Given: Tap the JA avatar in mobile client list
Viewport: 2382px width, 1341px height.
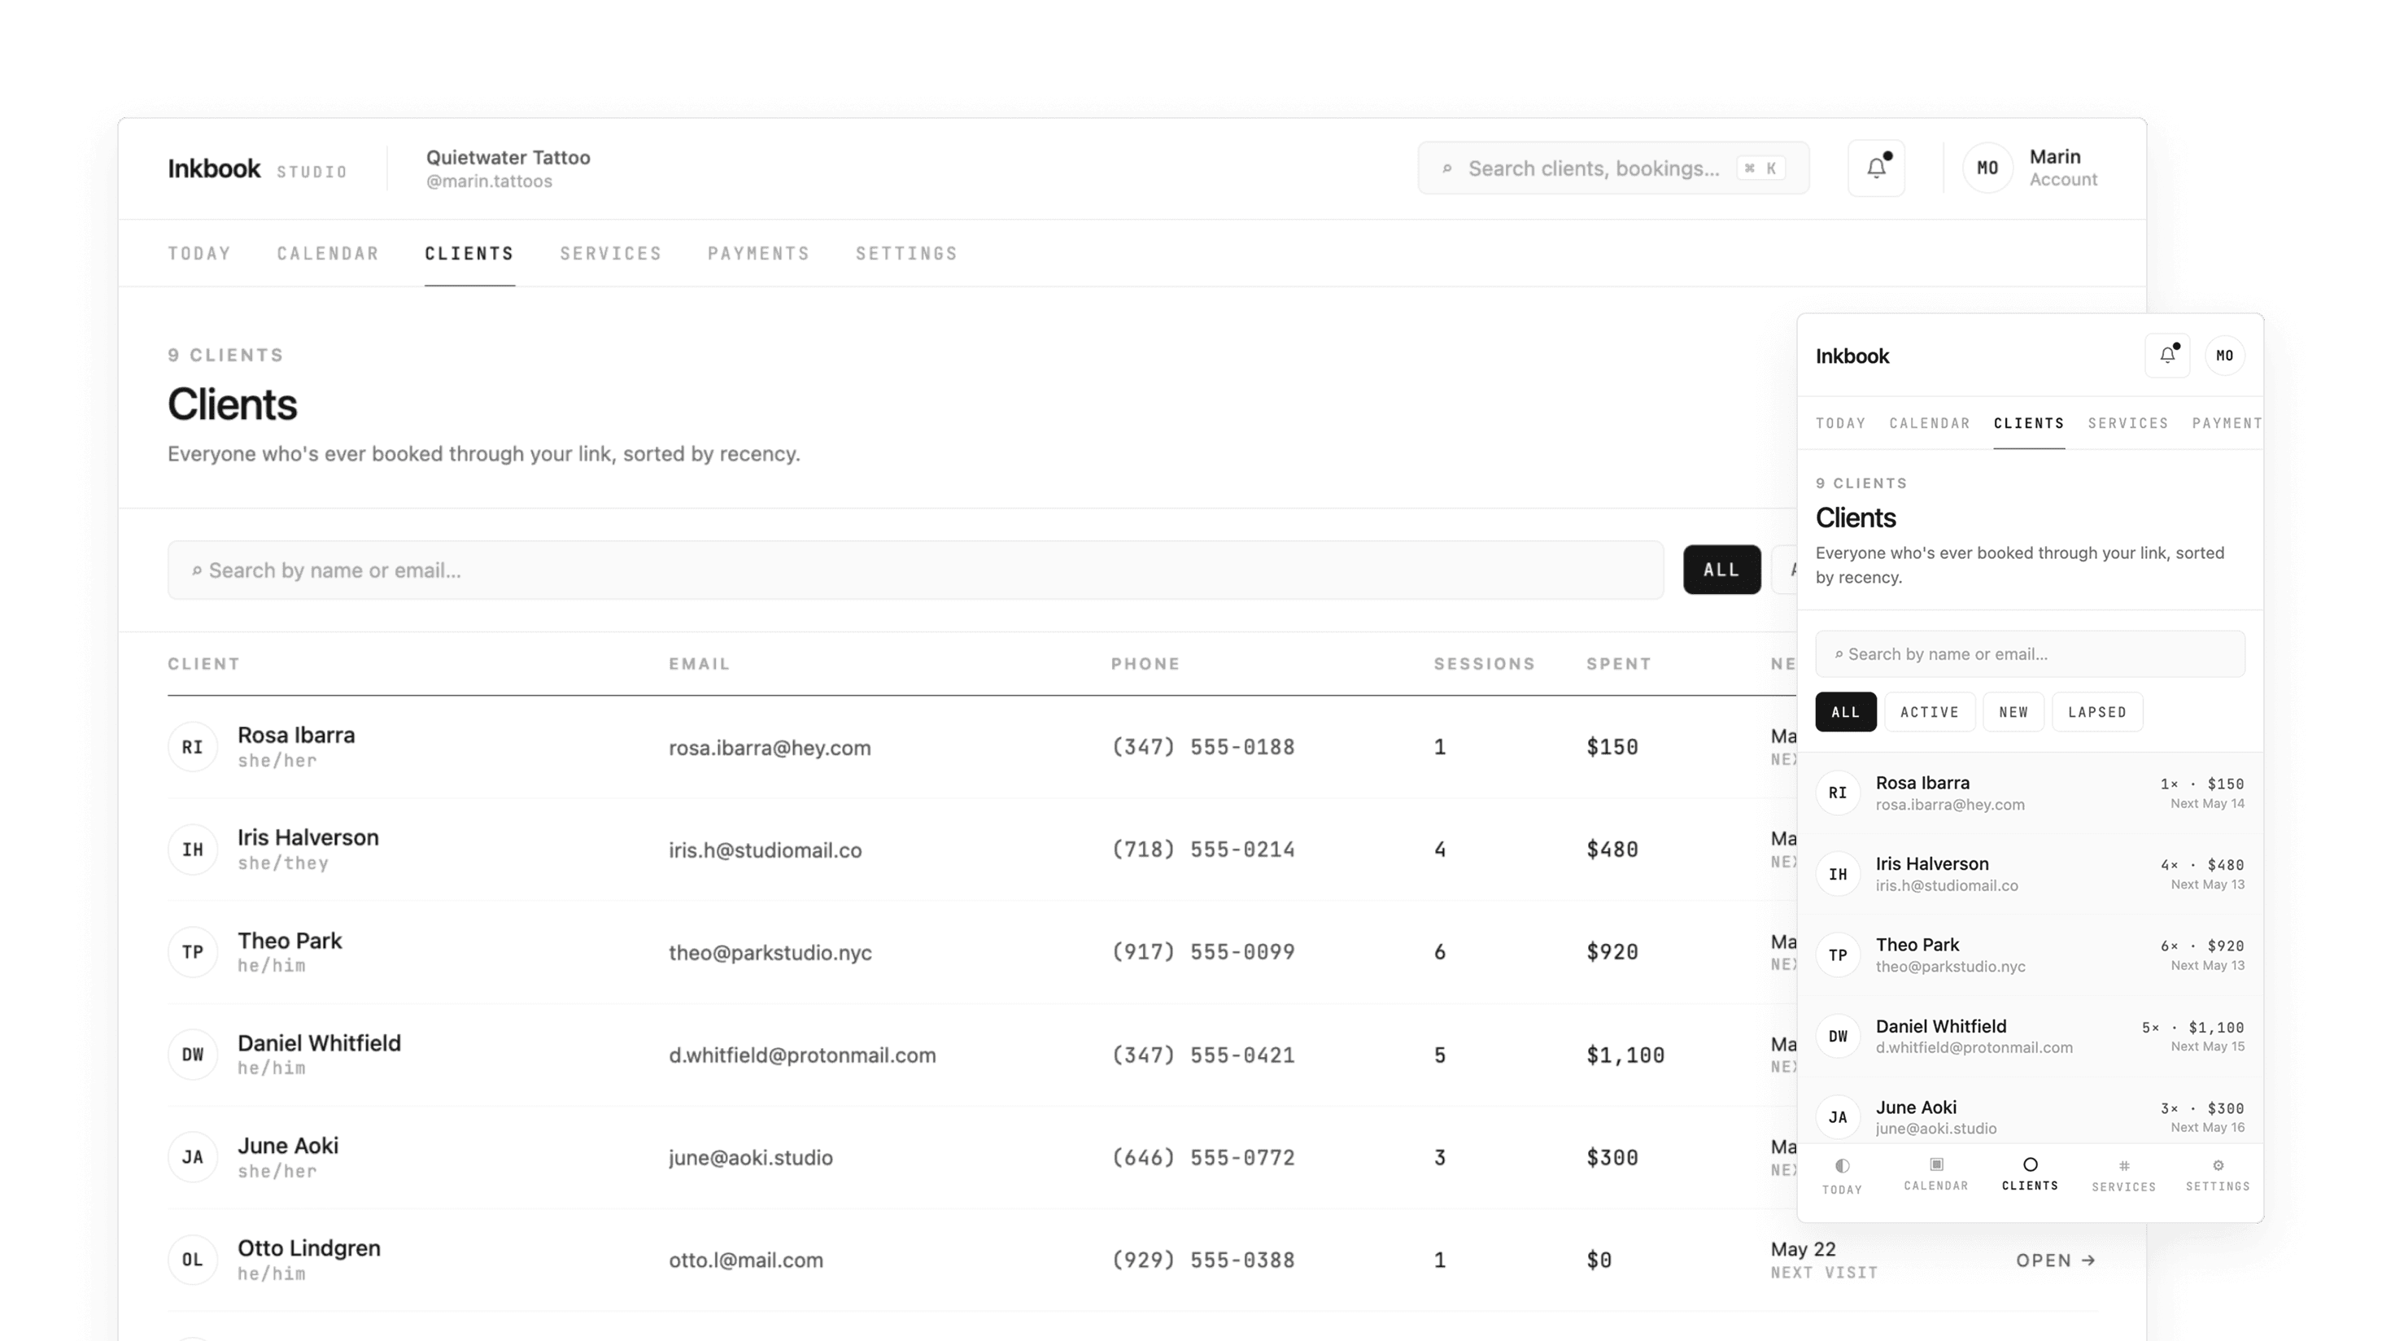Looking at the screenshot, I should click(1839, 1117).
